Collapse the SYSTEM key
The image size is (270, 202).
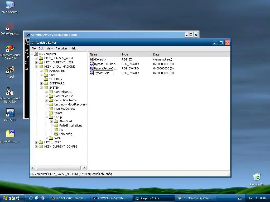click(41, 88)
